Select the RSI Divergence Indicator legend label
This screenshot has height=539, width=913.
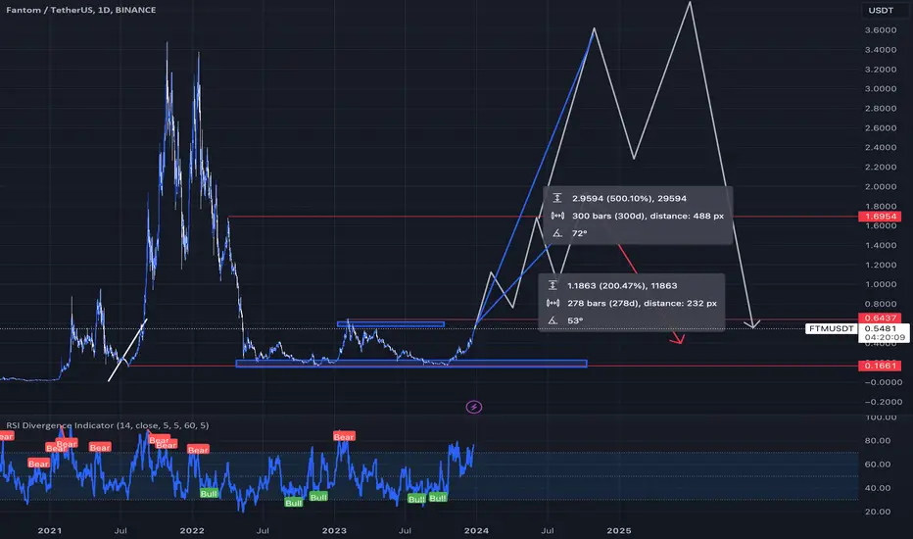pyautogui.click(x=107, y=425)
